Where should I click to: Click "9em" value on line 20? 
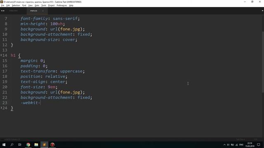click(x=52, y=87)
